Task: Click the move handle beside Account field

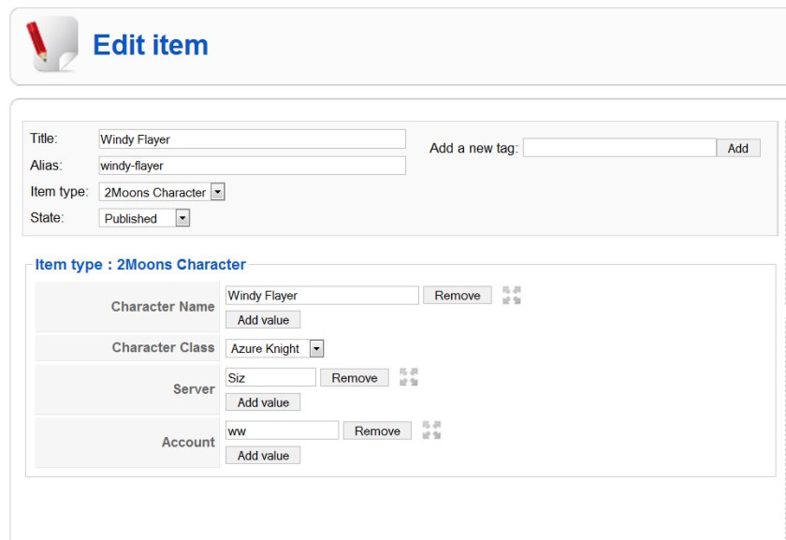Action: pos(430,431)
